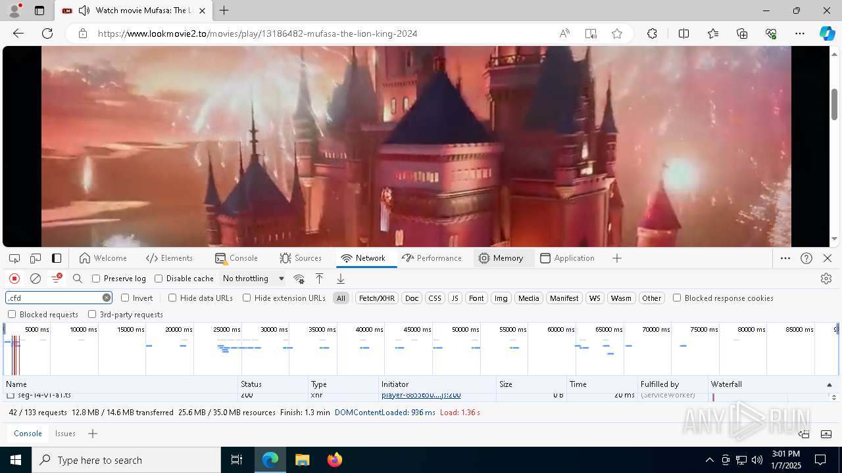Switch to Sources tab
This screenshot has height=473, width=842.
(x=301, y=258)
